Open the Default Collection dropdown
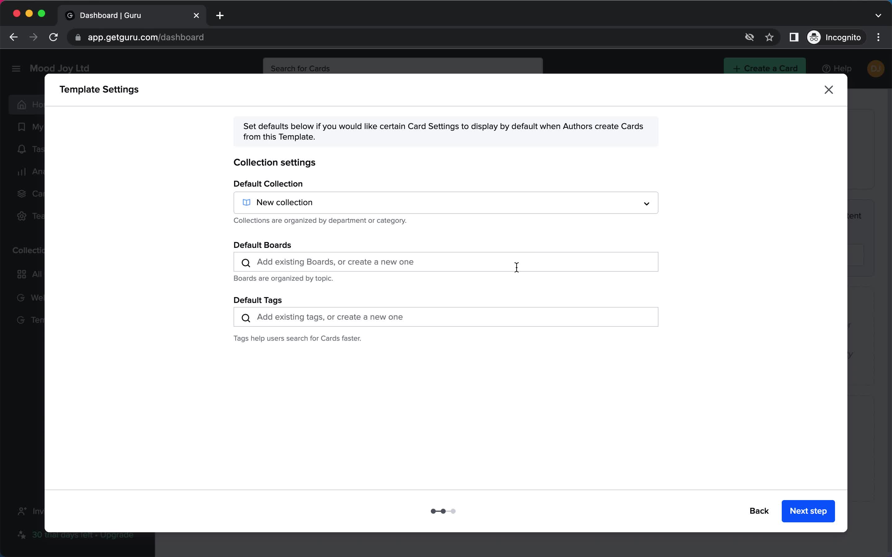 click(446, 203)
